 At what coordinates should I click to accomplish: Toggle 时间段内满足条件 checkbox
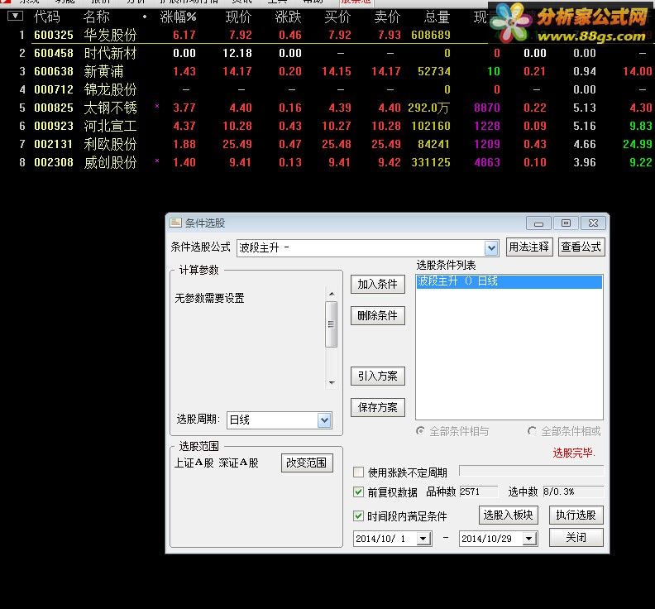(358, 515)
